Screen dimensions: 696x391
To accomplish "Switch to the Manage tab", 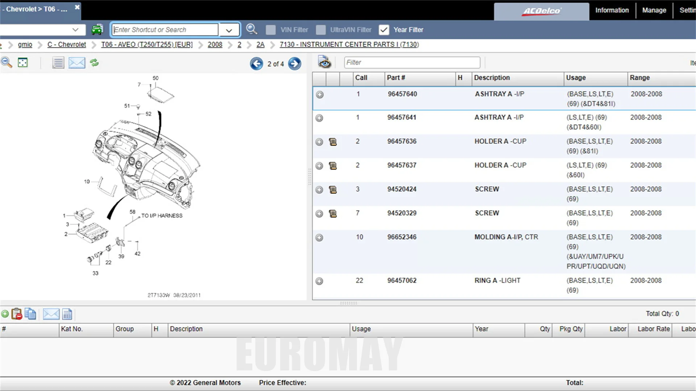I will (654, 10).
